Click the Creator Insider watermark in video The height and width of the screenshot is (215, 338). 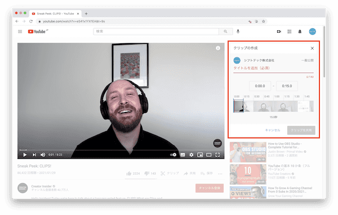coord(217,144)
